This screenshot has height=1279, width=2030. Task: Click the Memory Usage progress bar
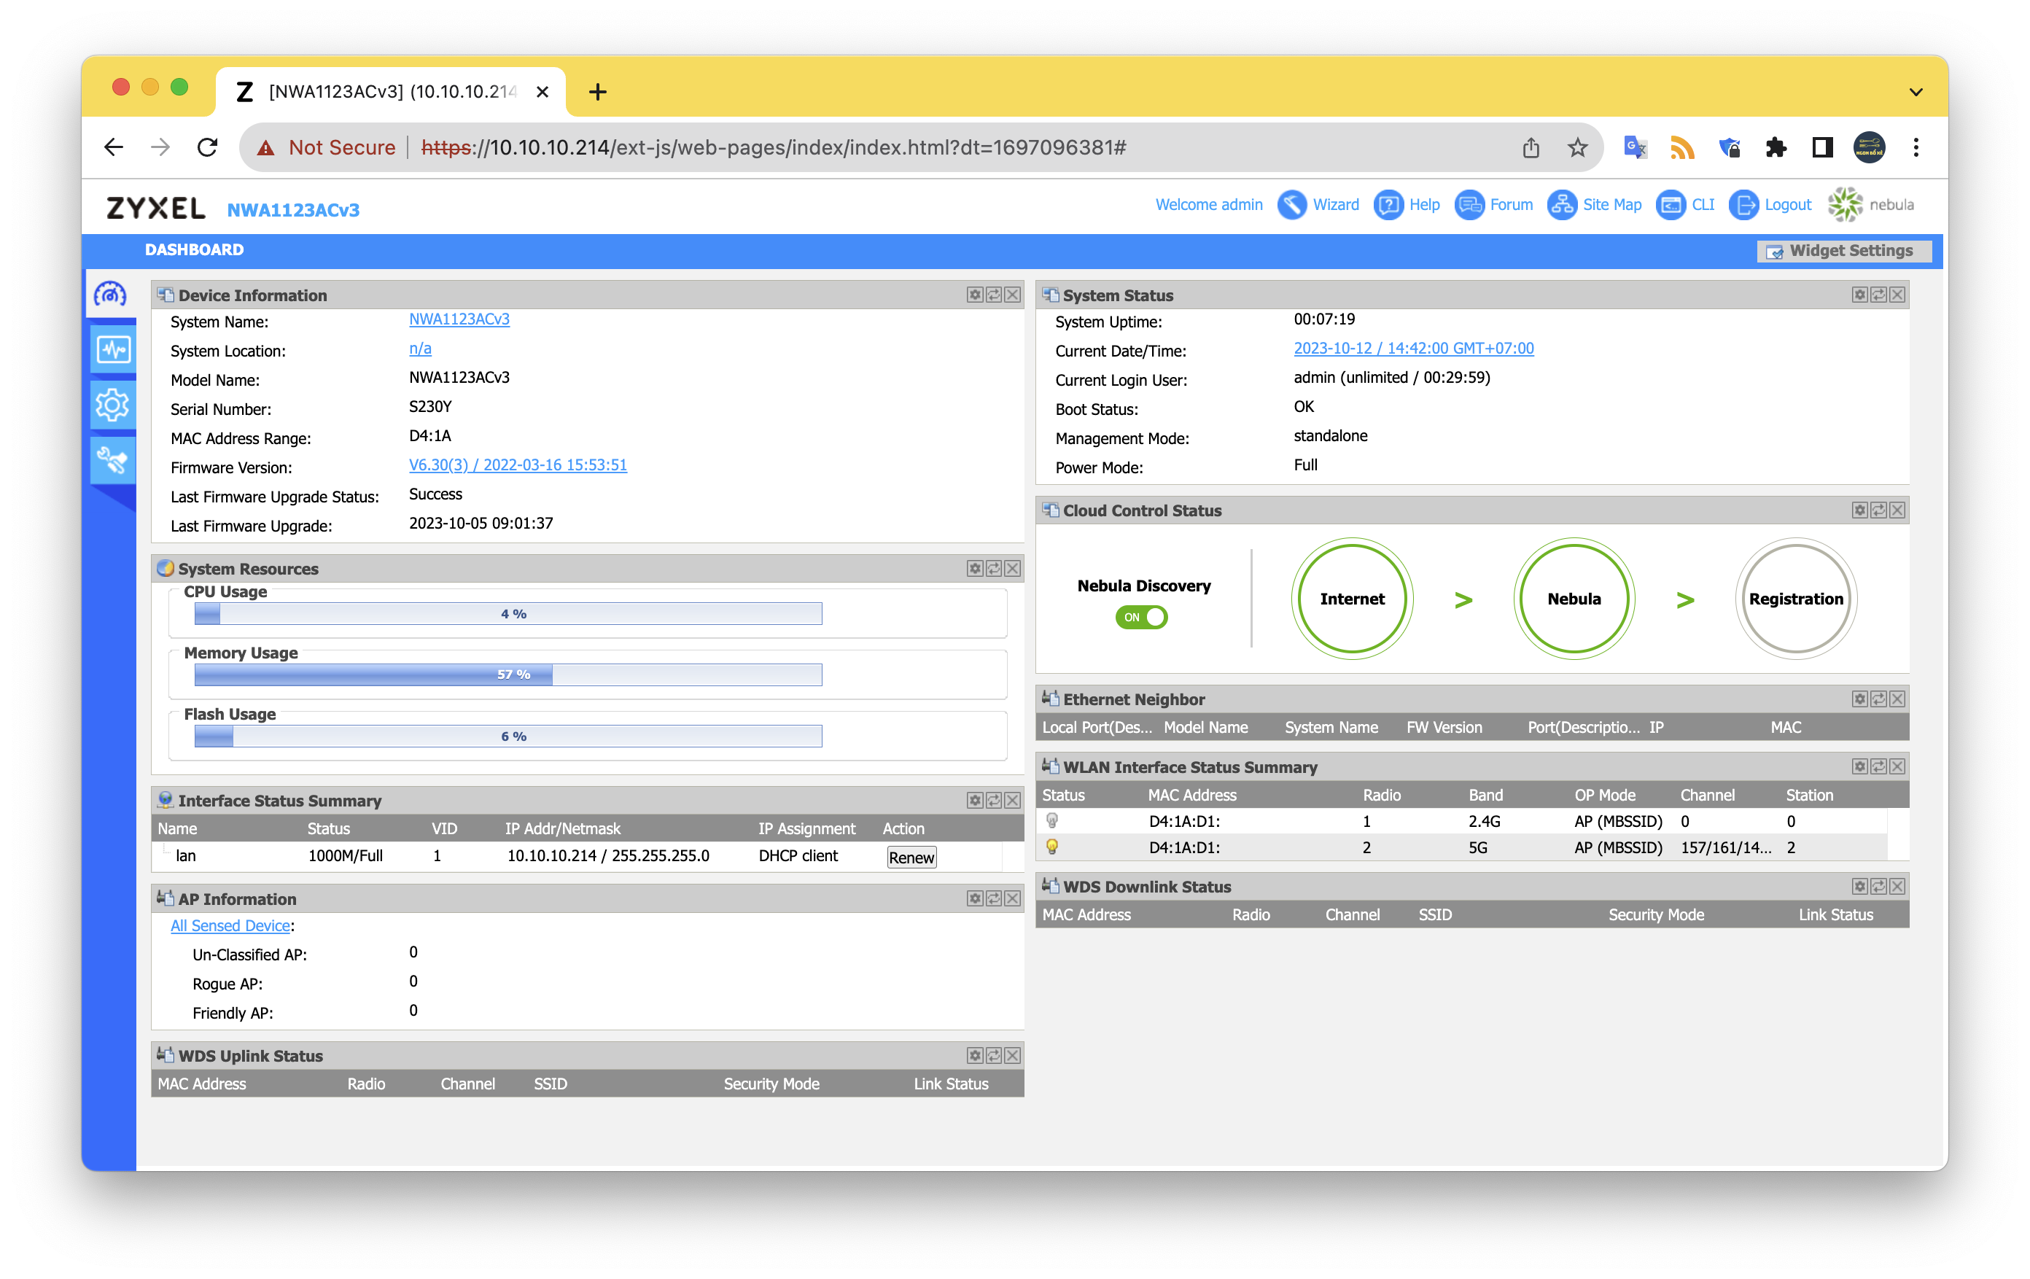(x=508, y=675)
